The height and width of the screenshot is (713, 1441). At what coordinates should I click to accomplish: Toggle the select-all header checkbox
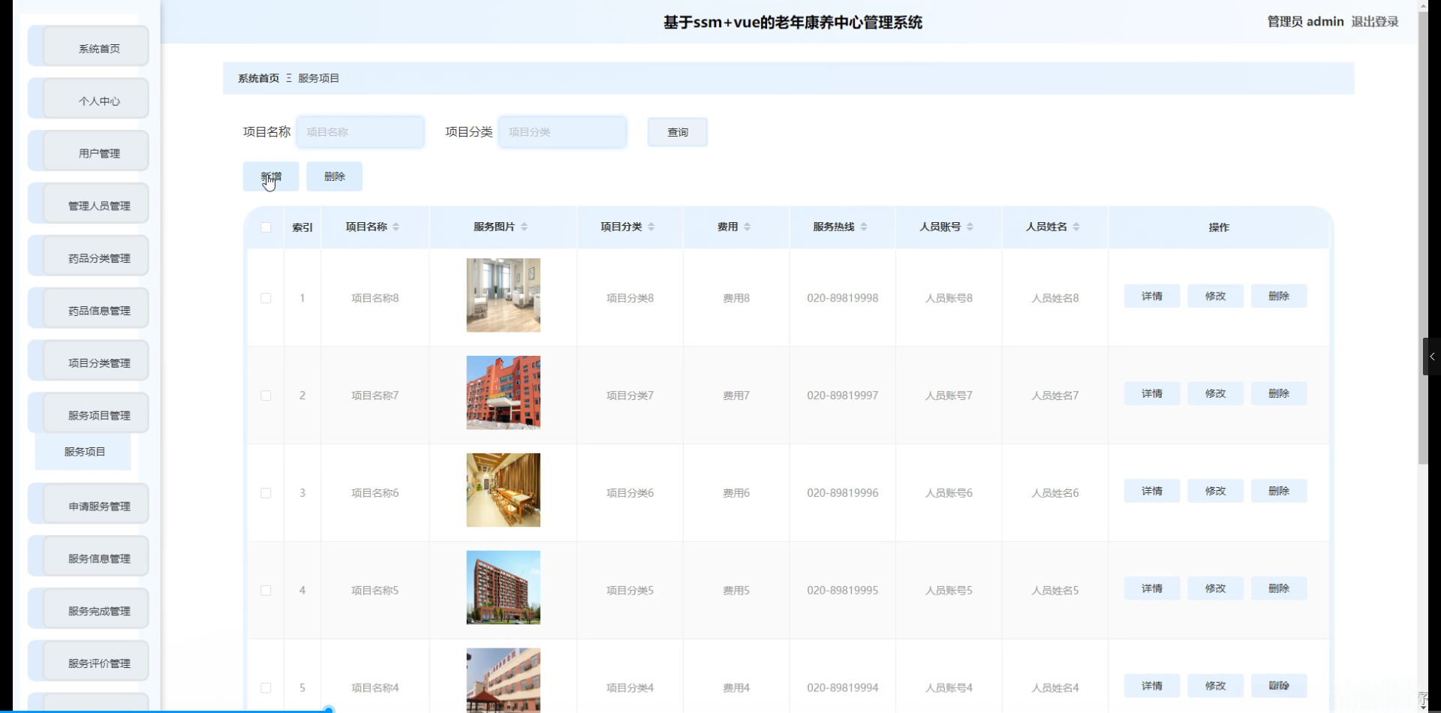click(266, 227)
